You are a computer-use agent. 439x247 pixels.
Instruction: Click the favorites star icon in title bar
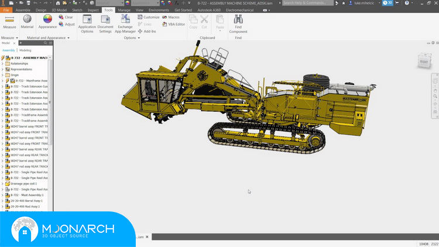[344, 3]
